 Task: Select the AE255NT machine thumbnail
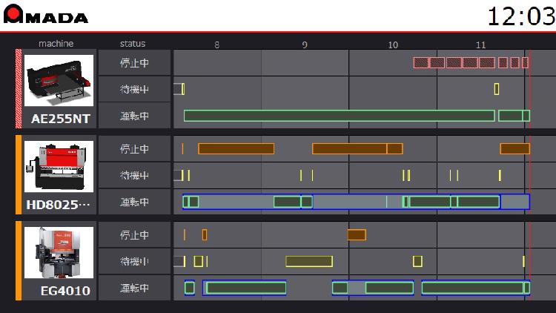click(x=59, y=81)
